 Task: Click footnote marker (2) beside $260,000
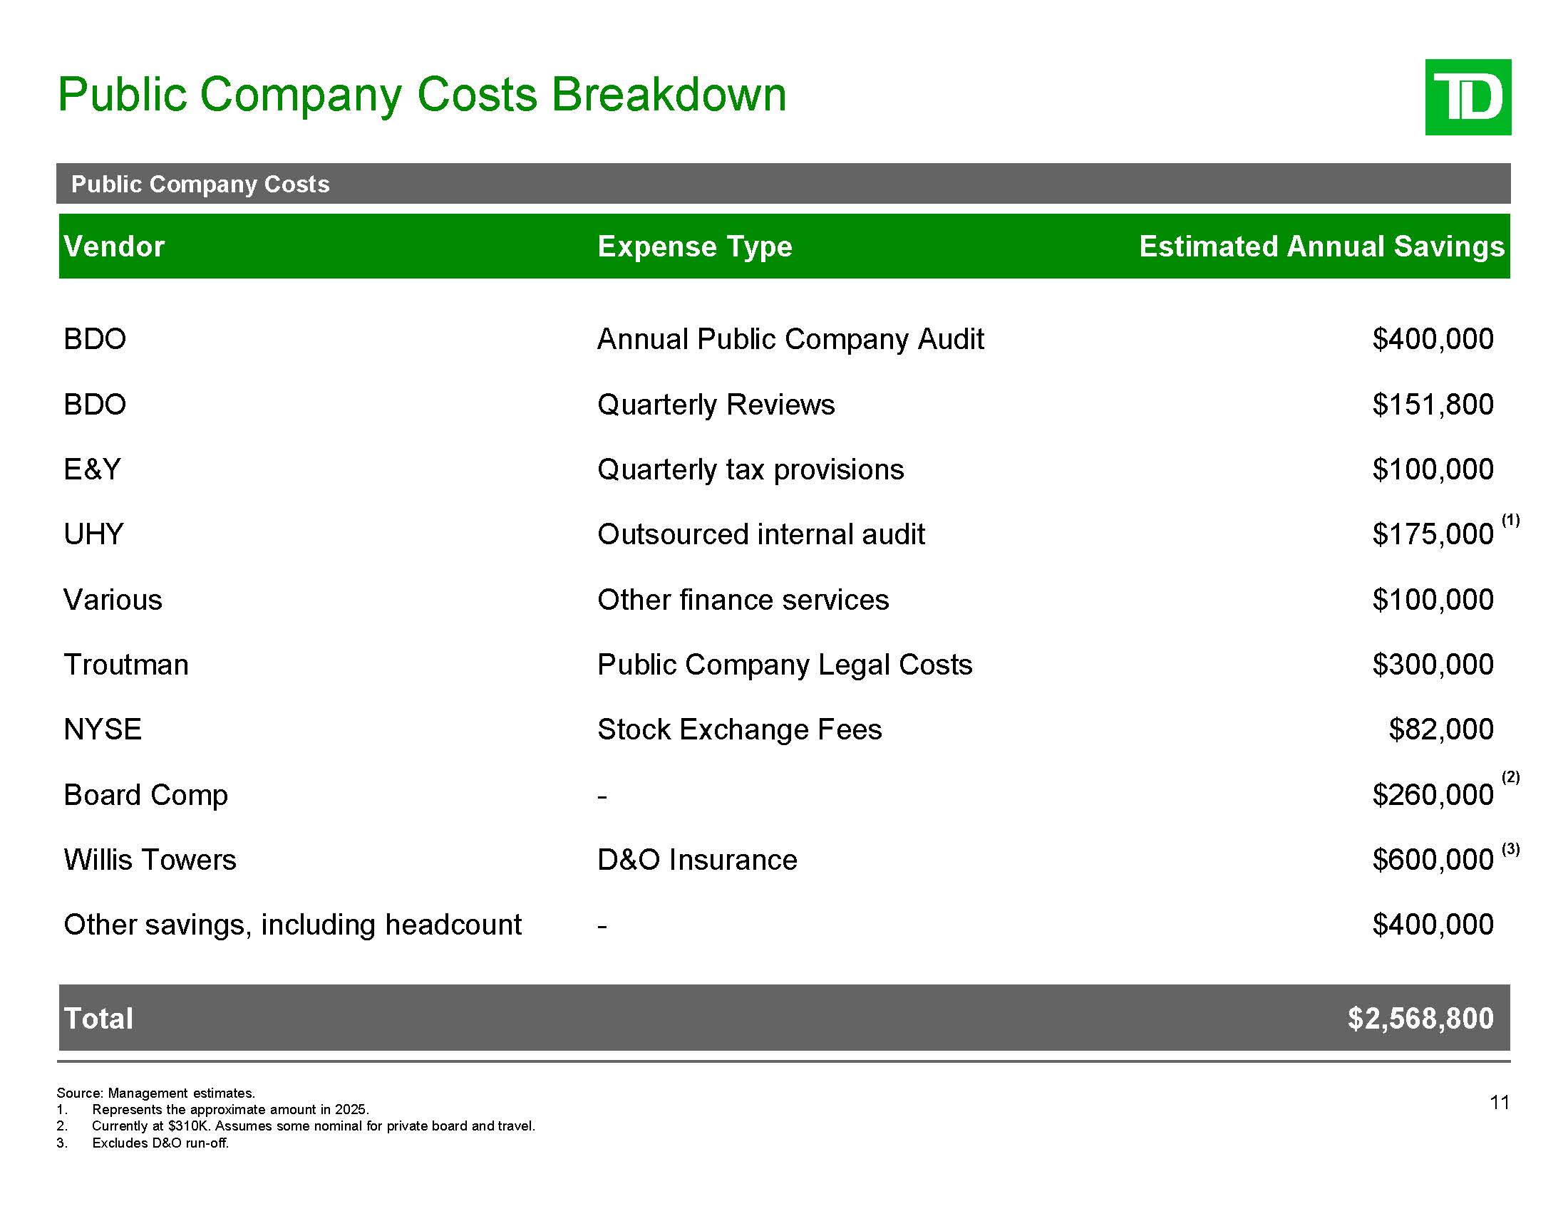coord(1510,777)
